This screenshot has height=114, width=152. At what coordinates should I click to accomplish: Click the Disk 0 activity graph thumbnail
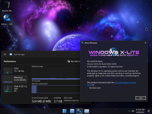pos(8,89)
